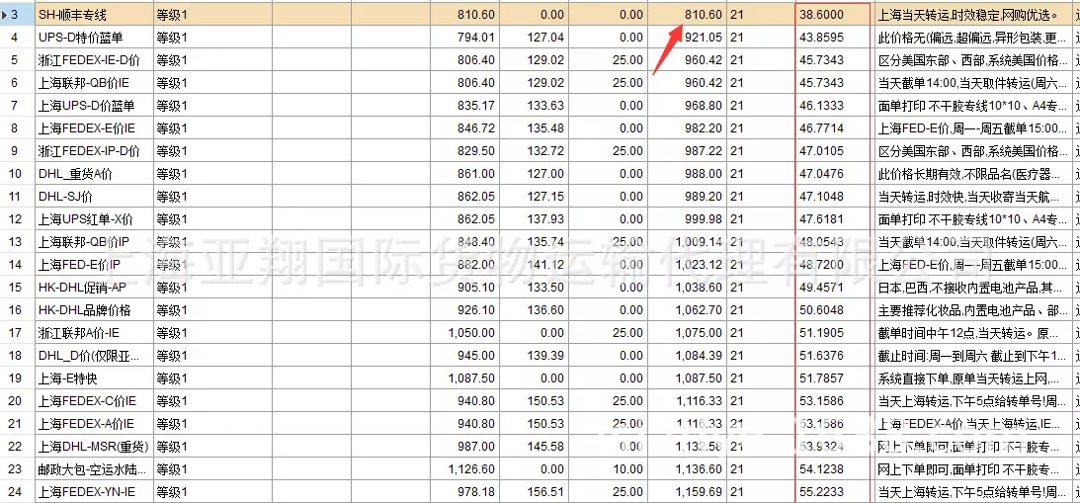Viewport: 1080px width, 503px height.
Task: Click row header number 3 with arrow
Action: click(x=17, y=15)
